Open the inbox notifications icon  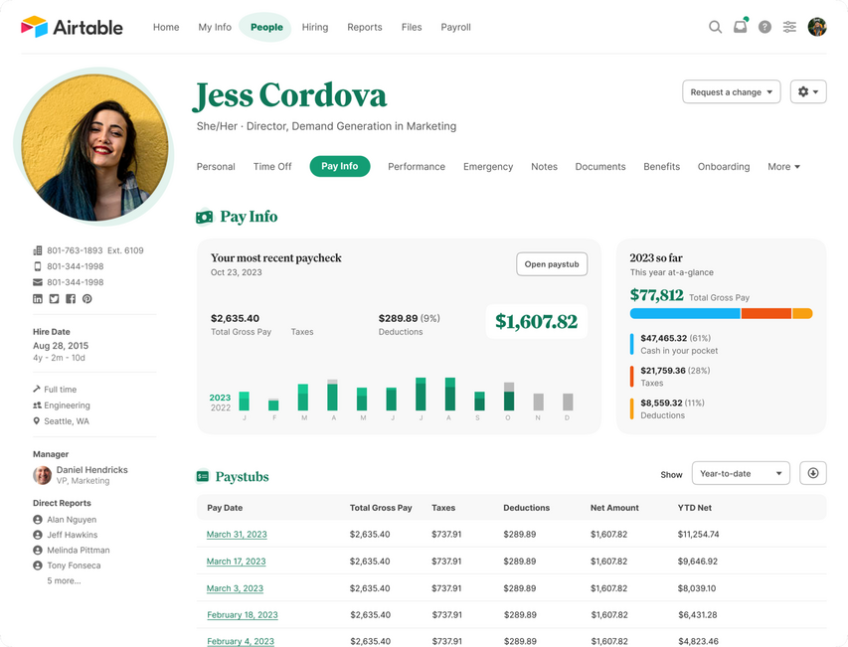(740, 27)
